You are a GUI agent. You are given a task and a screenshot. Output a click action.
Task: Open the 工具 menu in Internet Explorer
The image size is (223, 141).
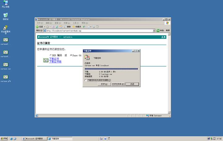(x=76, y=23)
